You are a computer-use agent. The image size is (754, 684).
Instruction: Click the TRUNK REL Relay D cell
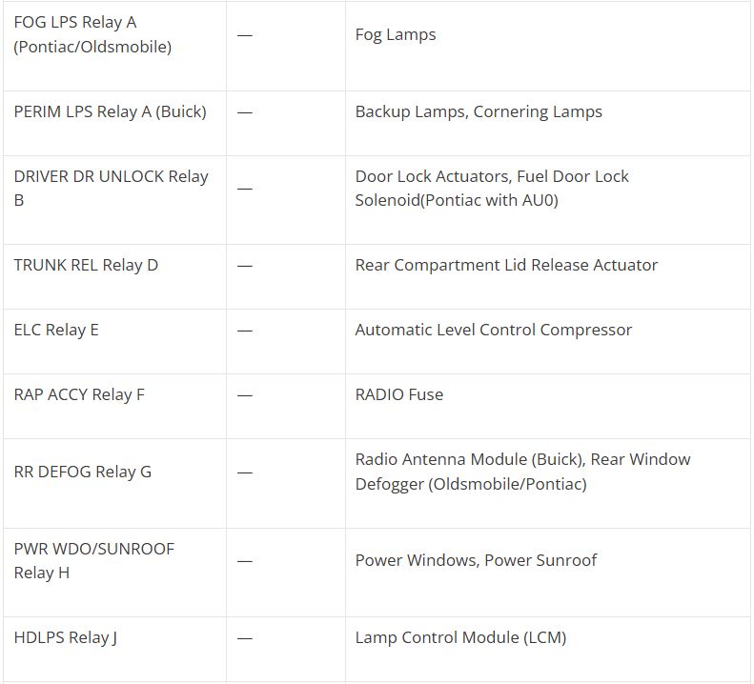point(86,265)
